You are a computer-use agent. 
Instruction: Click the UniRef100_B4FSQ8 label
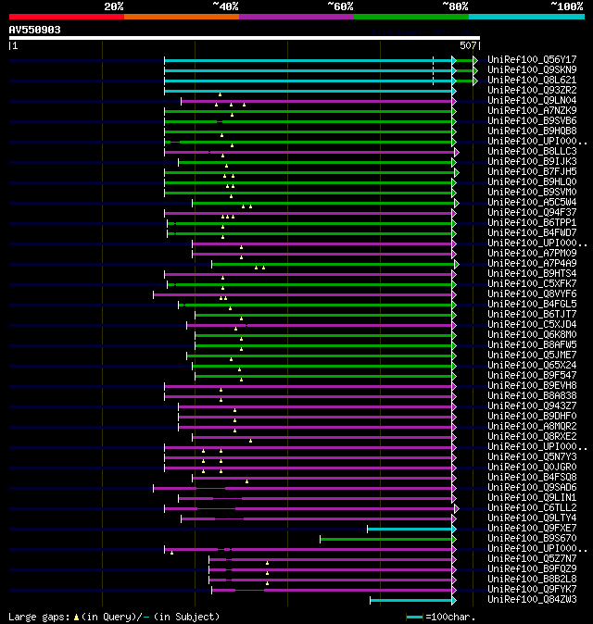[532, 478]
